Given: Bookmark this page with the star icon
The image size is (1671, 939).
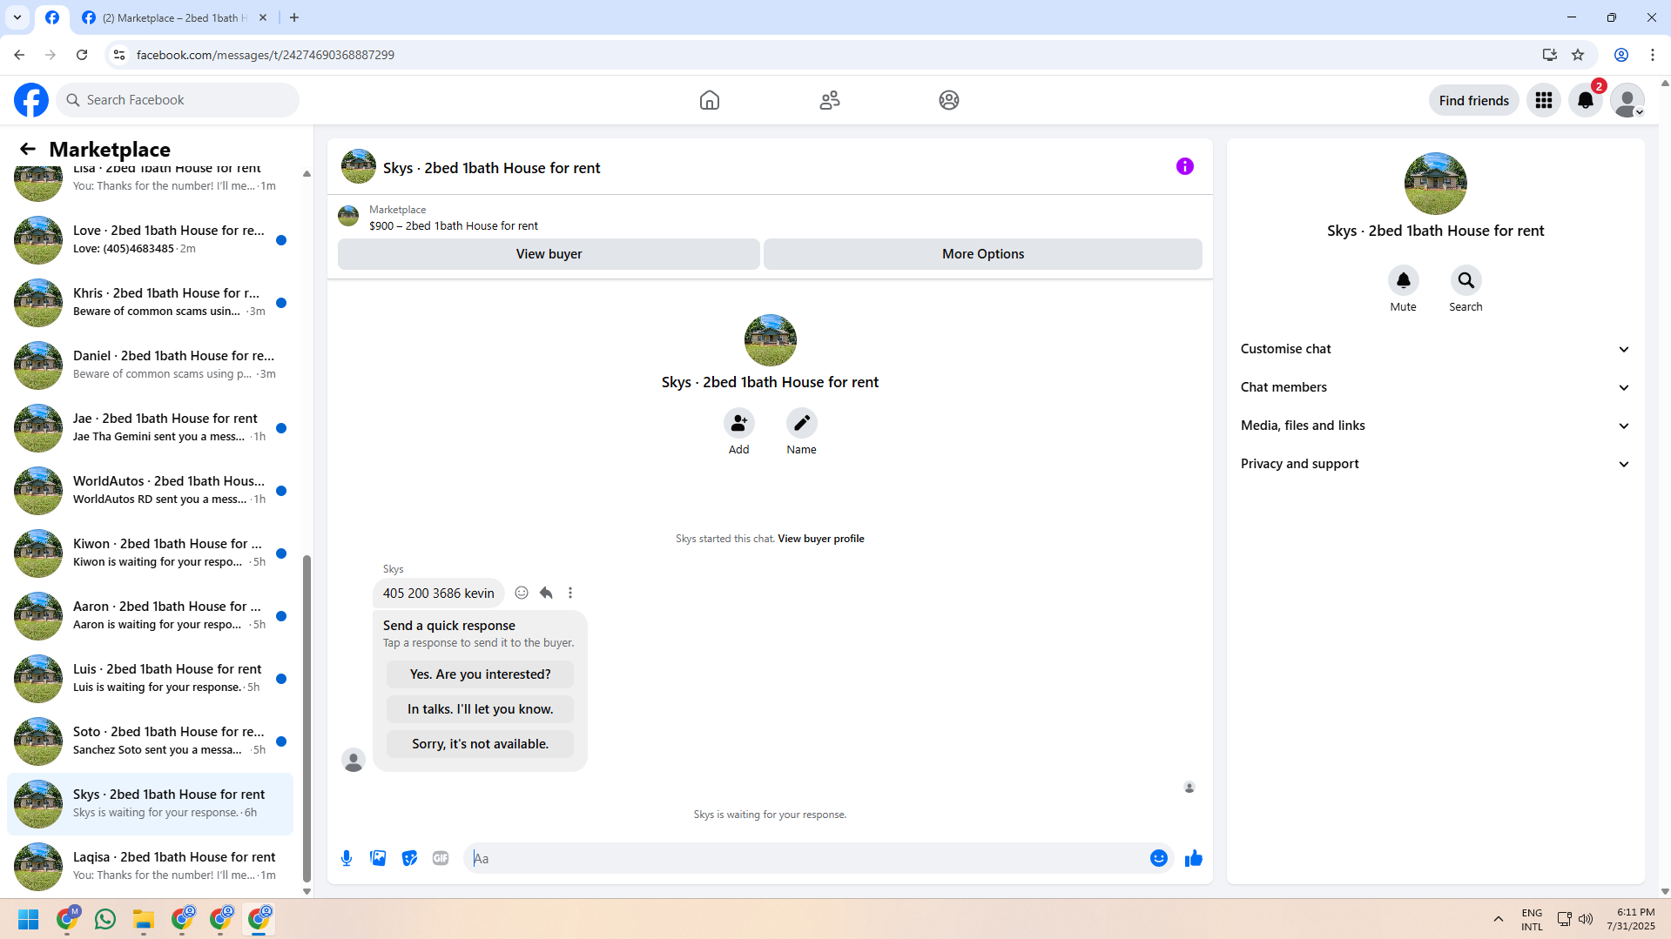Looking at the screenshot, I should (x=1578, y=55).
